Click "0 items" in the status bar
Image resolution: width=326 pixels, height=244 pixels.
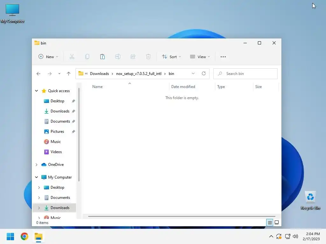[42, 223]
